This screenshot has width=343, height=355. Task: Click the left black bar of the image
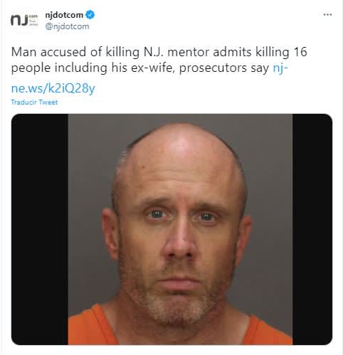tap(40, 229)
